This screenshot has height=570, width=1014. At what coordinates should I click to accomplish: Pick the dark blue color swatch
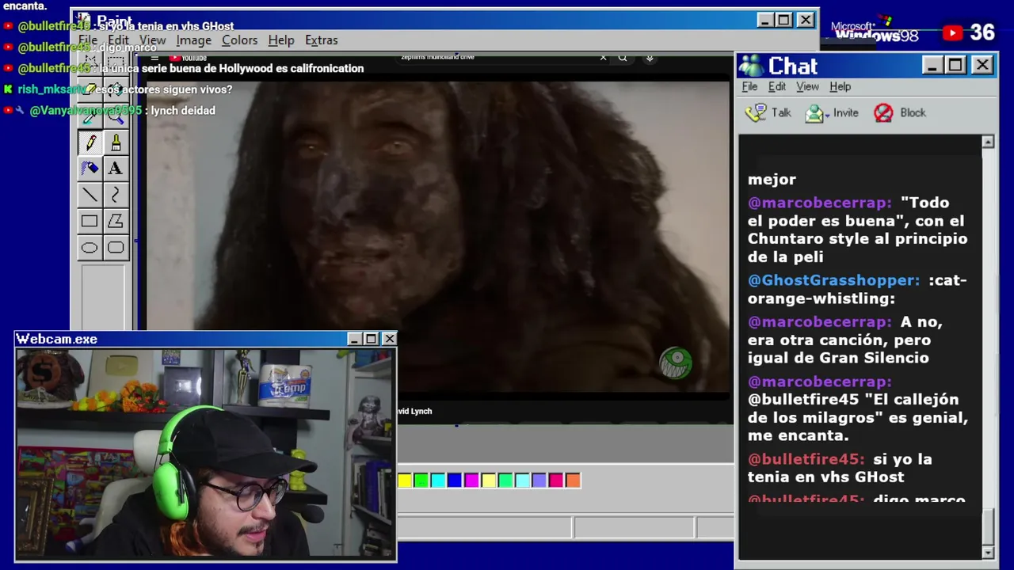[455, 481]
